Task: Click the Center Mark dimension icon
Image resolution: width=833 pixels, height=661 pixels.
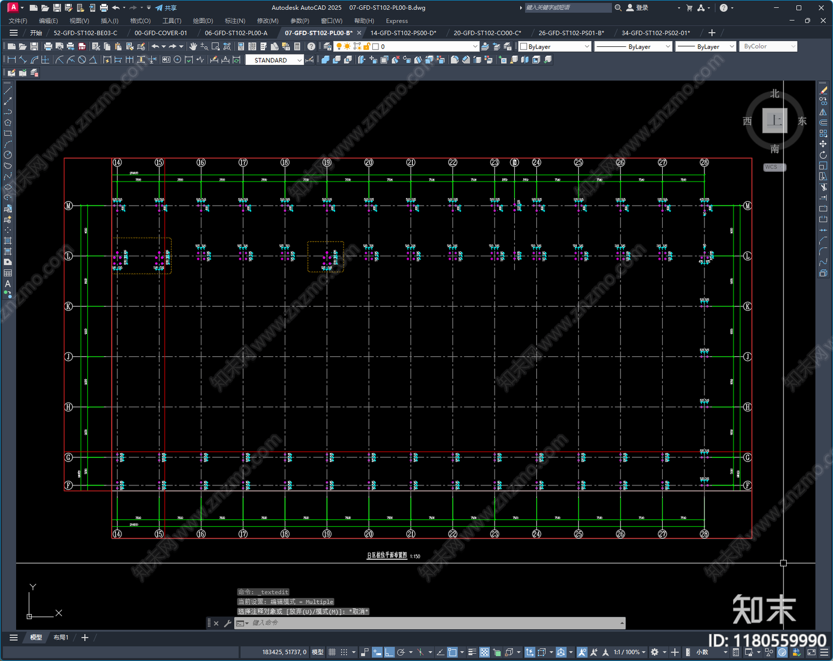Action: (x=178, y=60)
